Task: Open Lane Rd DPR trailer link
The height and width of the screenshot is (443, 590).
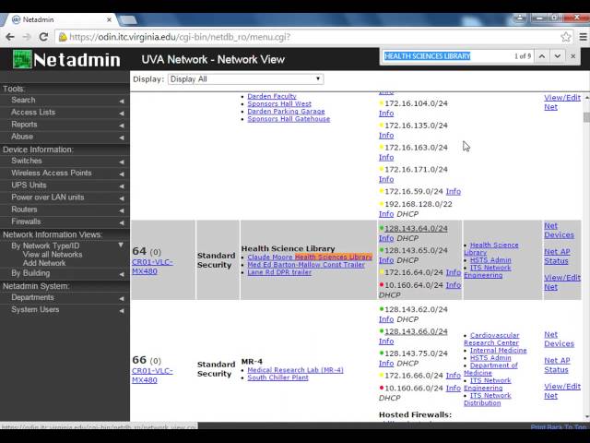Action: [279, 272]
